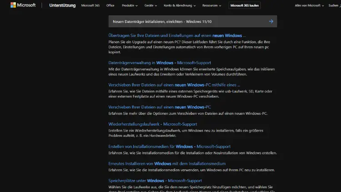Click description 'Wählen Sie die Laufwerke aus'
341x192 pixels.
point(191,188)
